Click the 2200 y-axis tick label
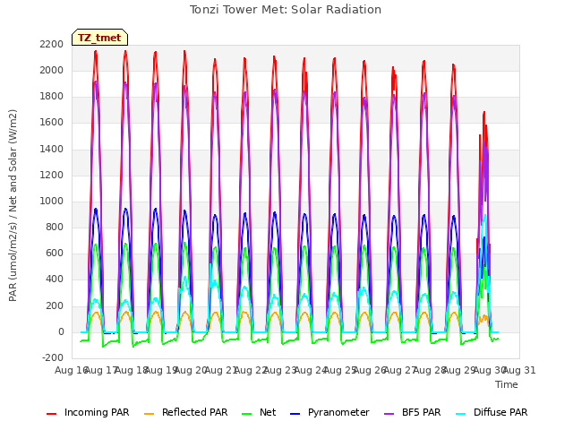The image size is (573, 430). (52, 44)
